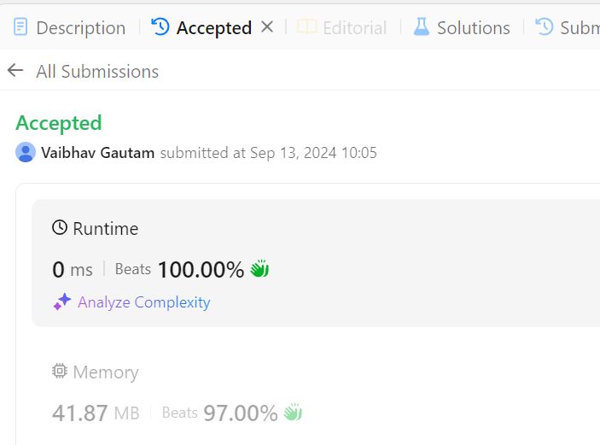Click the Memory chip icon

pyautogui.click(x=60, y=372)
